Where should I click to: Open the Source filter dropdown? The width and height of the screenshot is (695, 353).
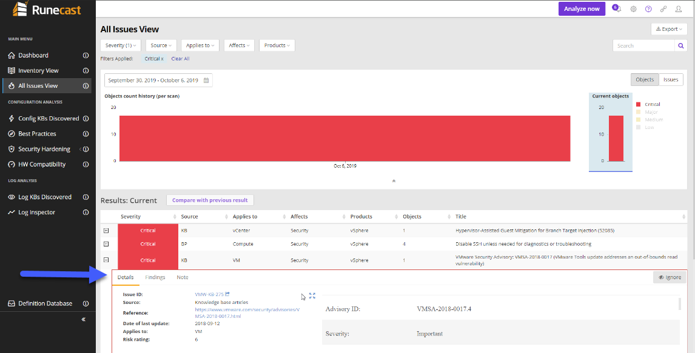[x=161, y=45]
